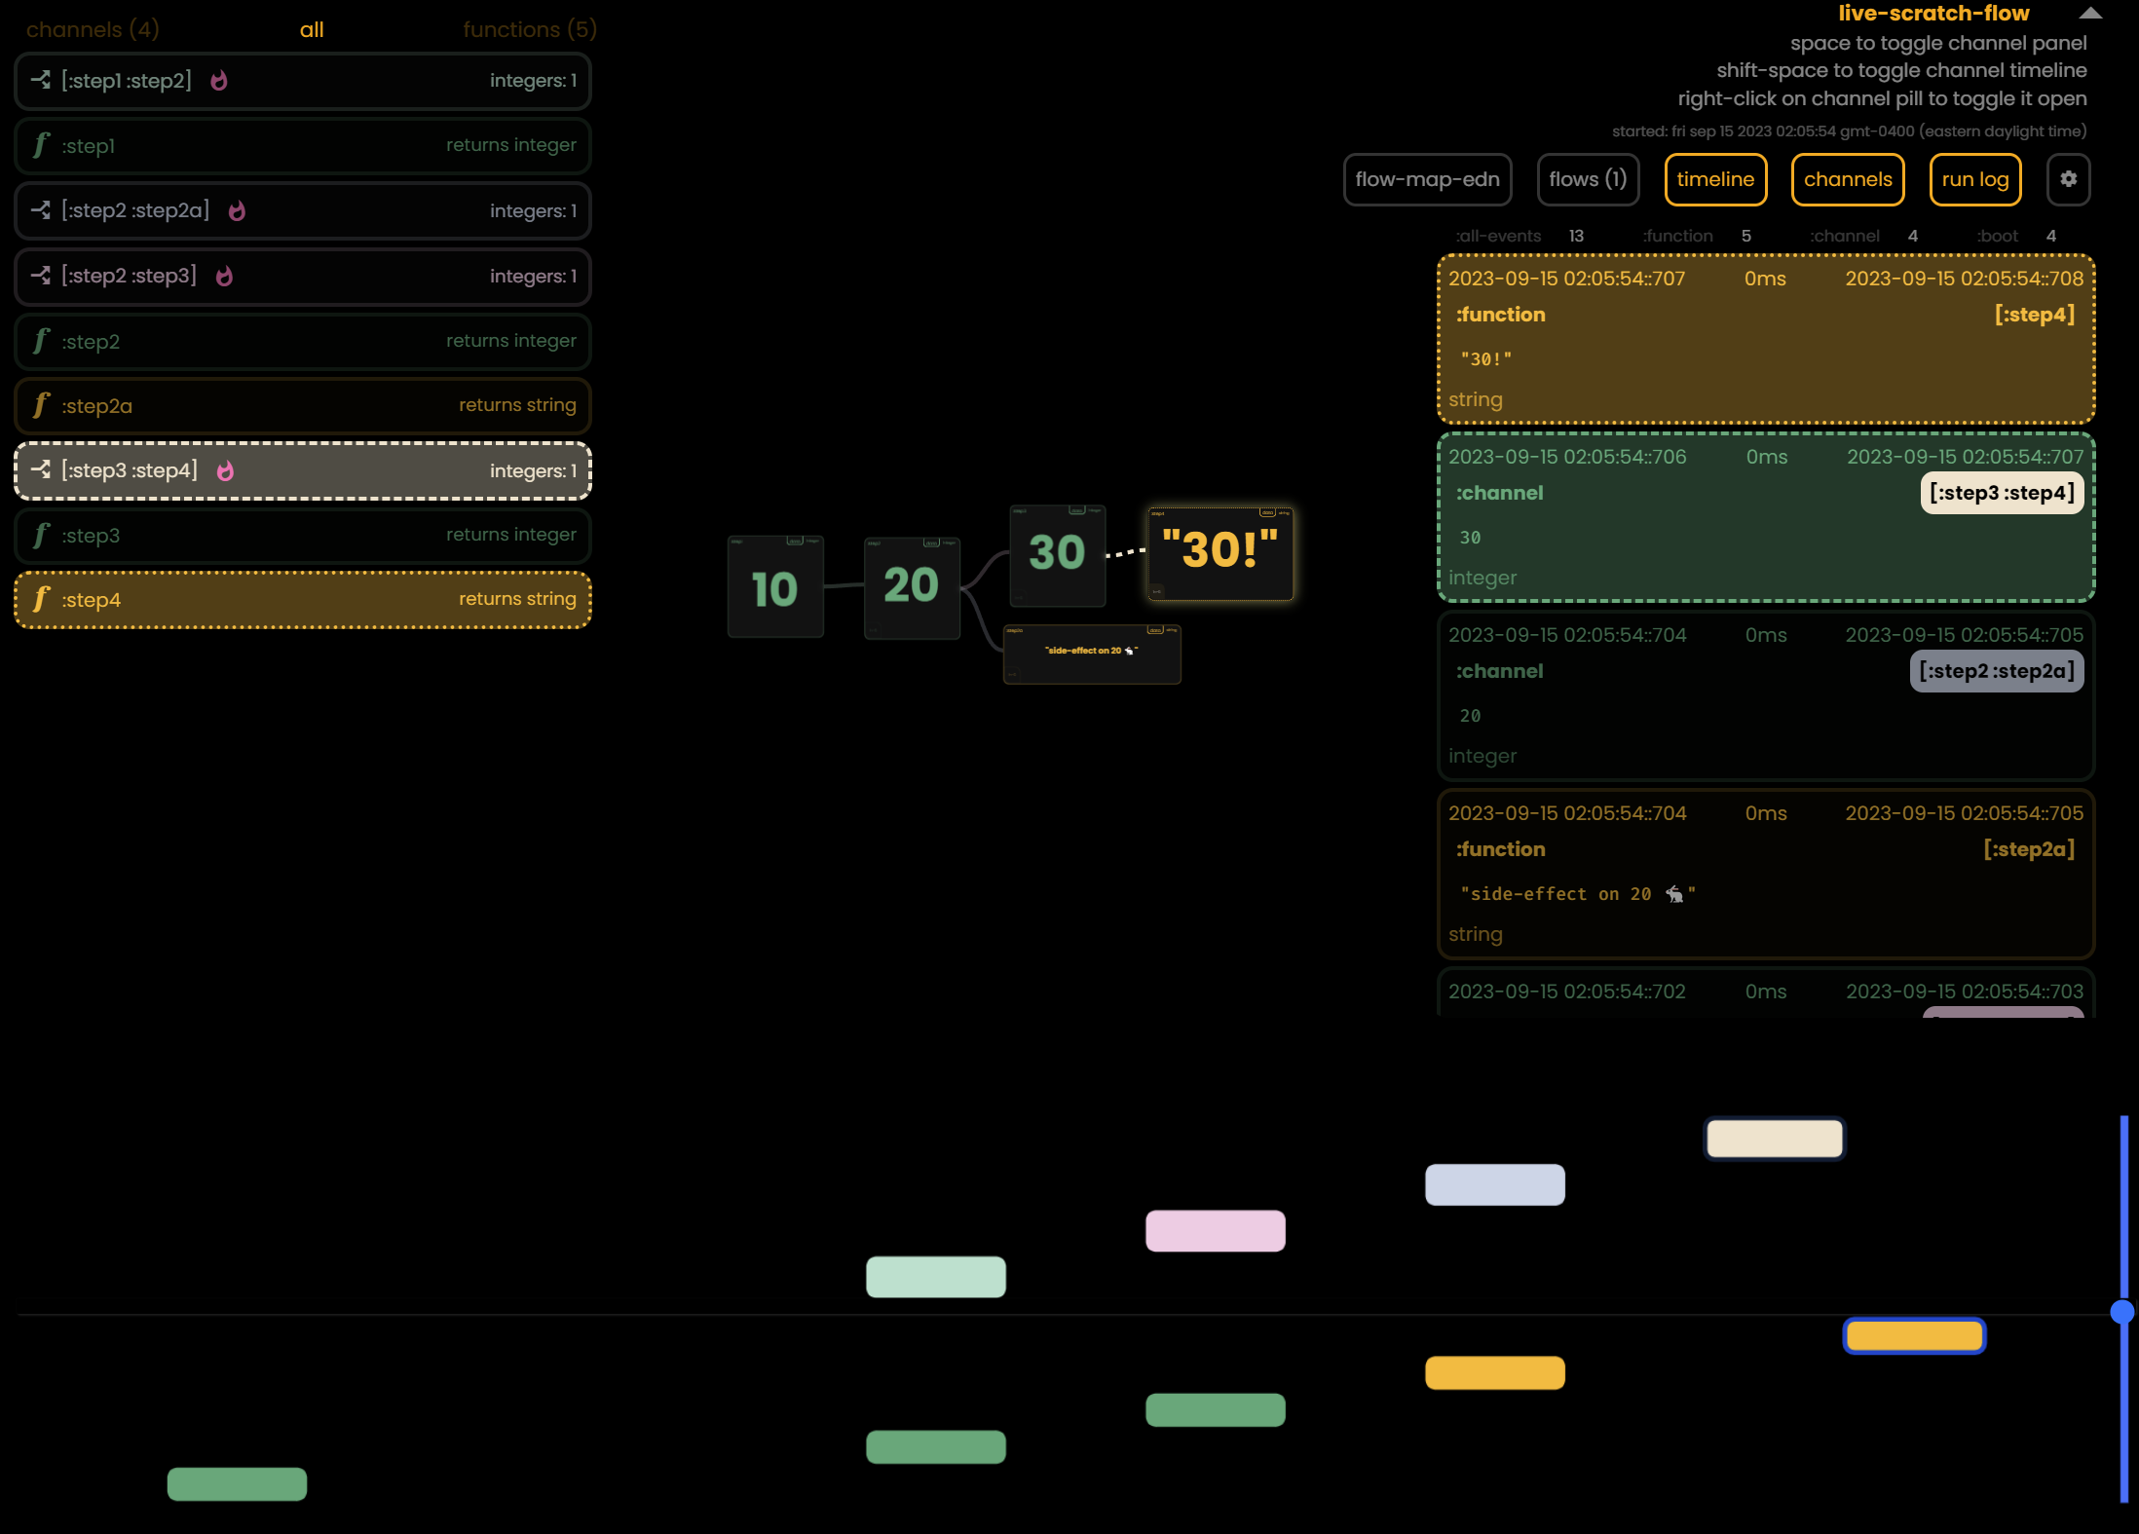The width and height of the screenshot is (2139, 1534).
Task: Select the :step4 function row
Action: click(x=302, y=600)
